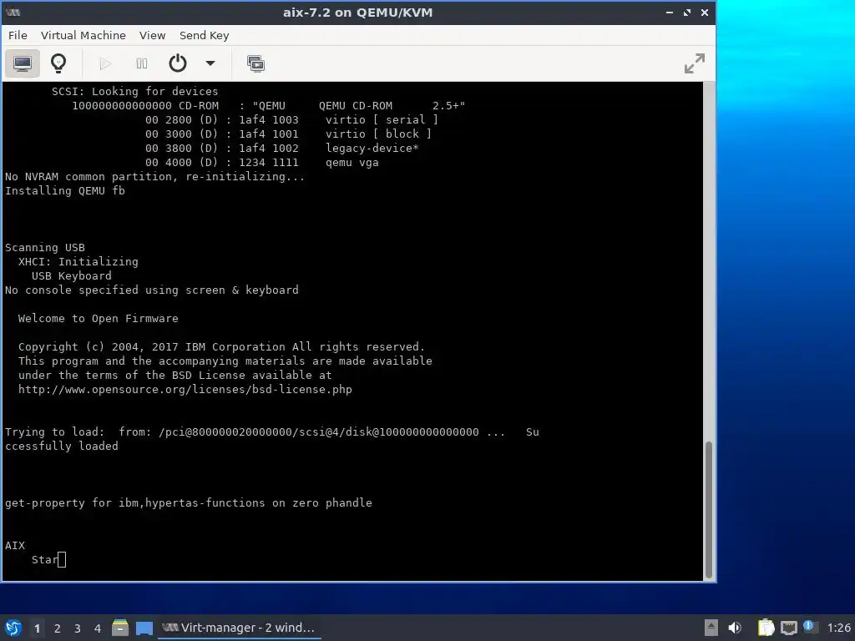Viewport: 855px width, 641px height.
Task: Open the View menu
Action: tap(152, 35)
